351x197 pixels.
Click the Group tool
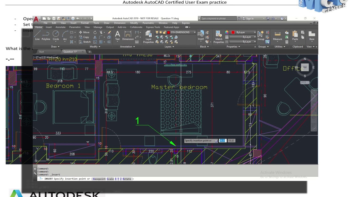[x=261, y=36]
